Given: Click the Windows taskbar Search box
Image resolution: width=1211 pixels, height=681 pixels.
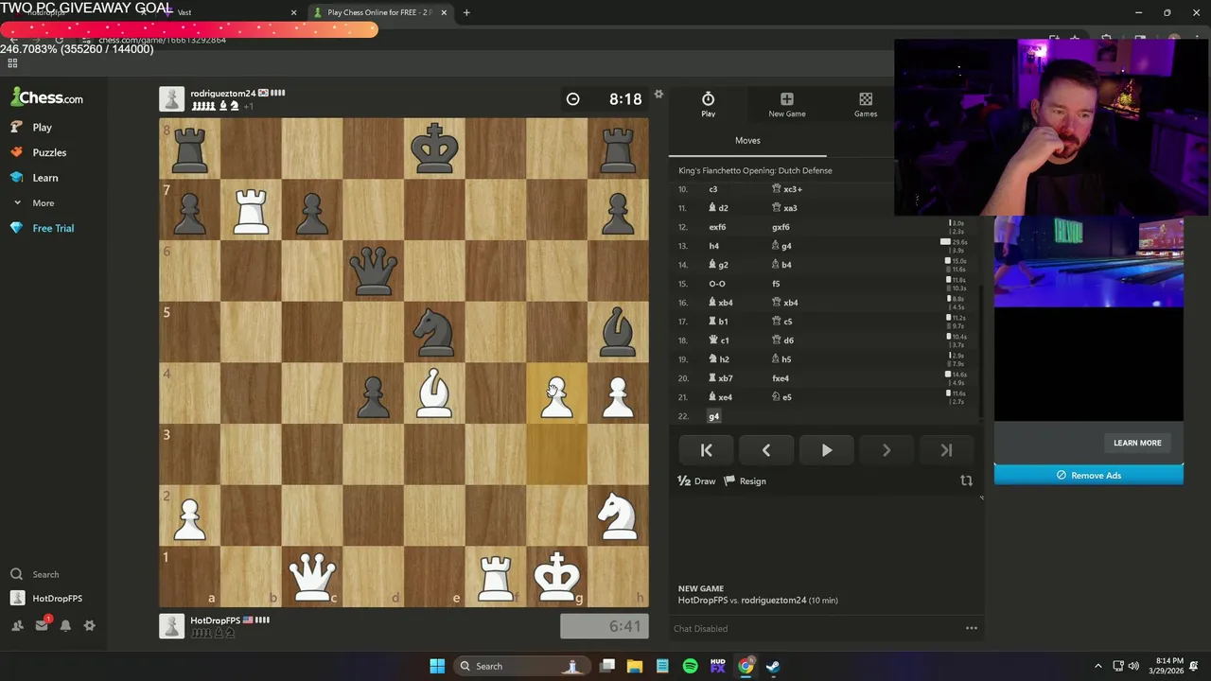Looking at the screenshot, I should [521, 666].
